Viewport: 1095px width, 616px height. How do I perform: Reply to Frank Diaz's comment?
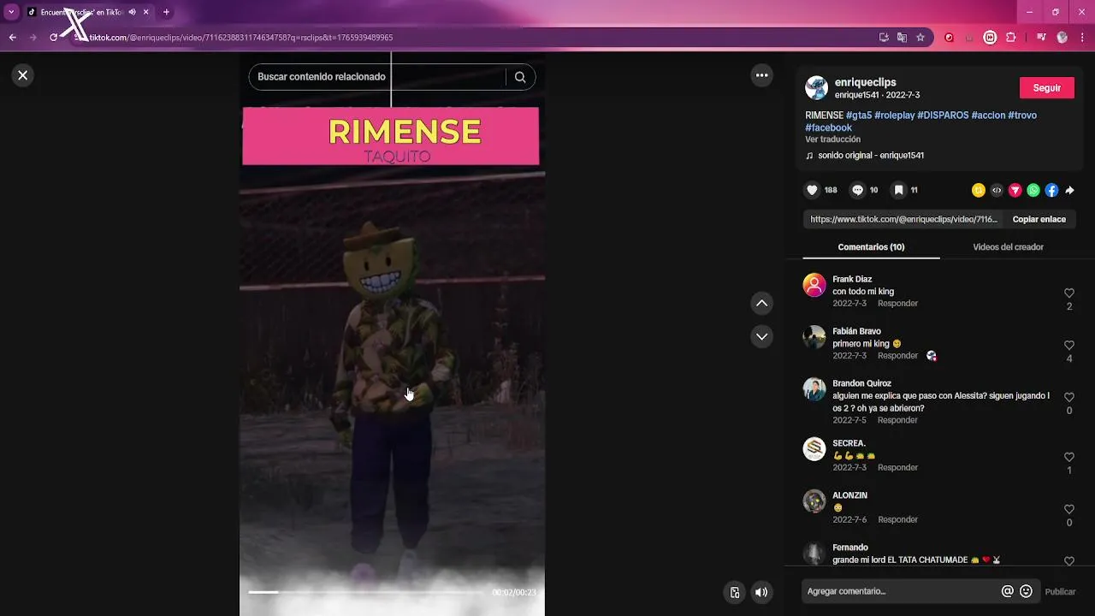pyautogui.click(x=897, y=304)
